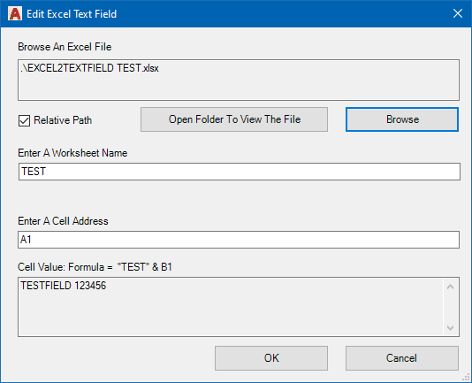Close the Edit Excel Text Field dialog

coord(458,13)
